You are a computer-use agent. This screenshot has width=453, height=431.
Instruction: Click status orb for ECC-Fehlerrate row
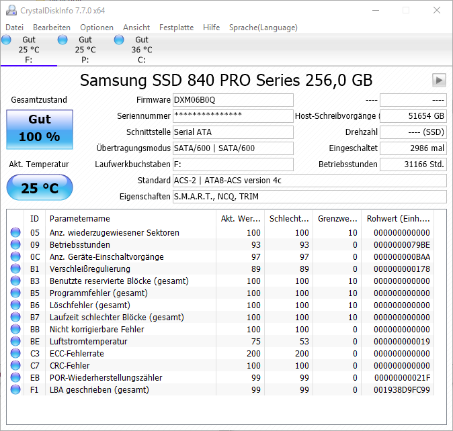[15, 353]
